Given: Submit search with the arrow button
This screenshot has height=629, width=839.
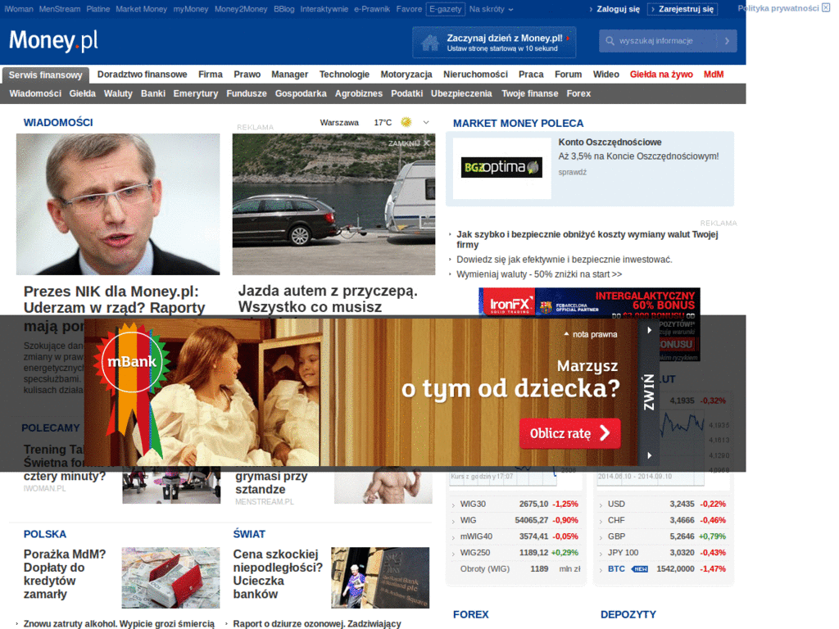Looking at the screenshot, I should [x=727, y=41].
